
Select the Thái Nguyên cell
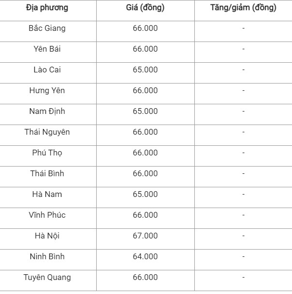coord(47,132)
